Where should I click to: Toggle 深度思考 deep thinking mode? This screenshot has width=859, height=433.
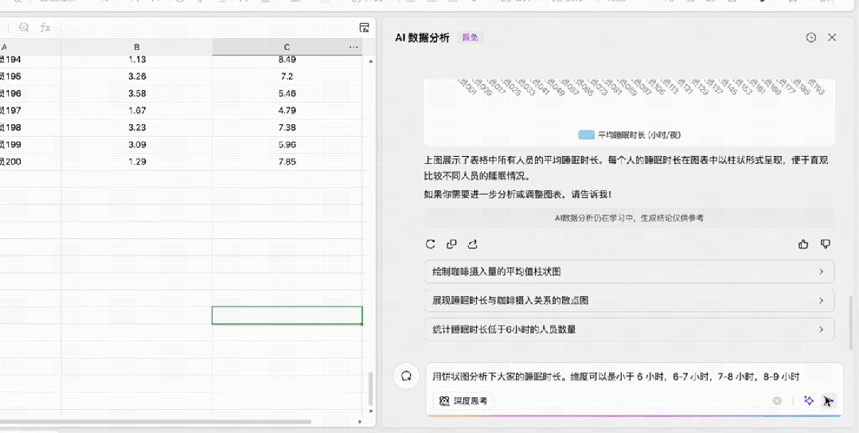[463, 400]
